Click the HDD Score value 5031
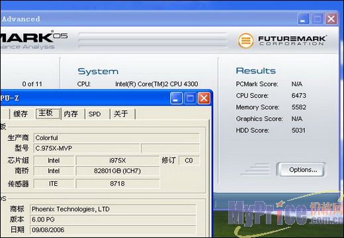This screenshot has height=238, width=344. pos(298,130)
